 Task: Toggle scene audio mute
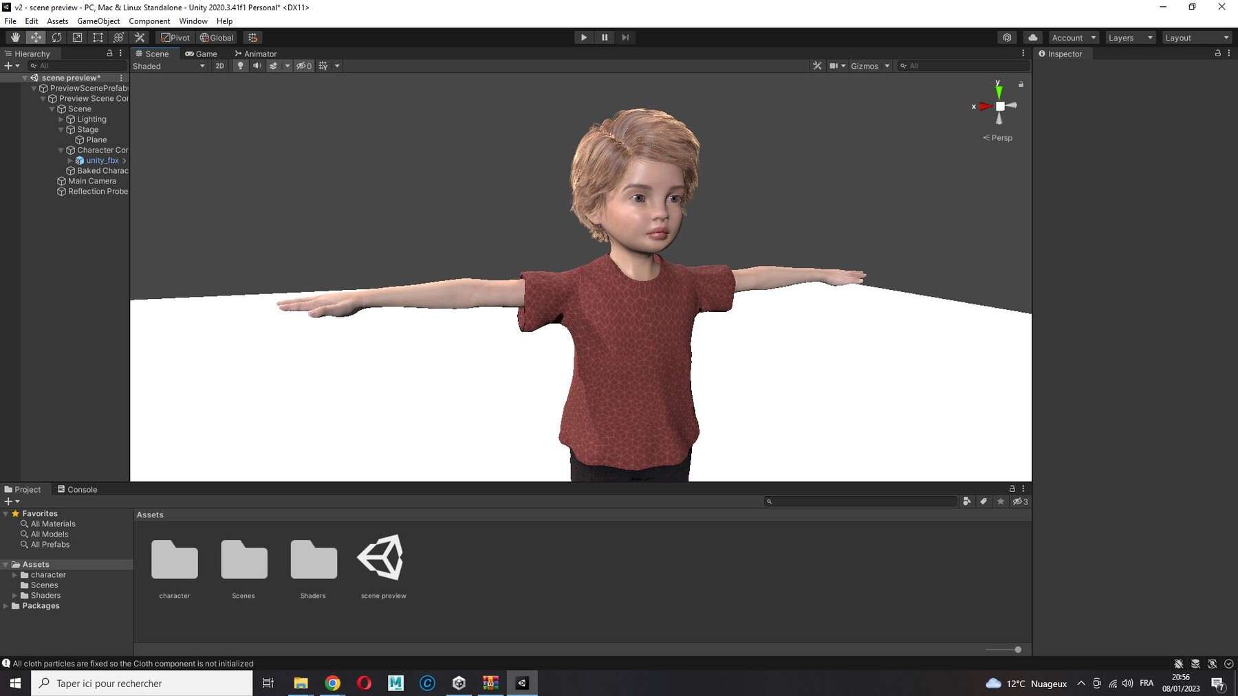coord(257,66)
